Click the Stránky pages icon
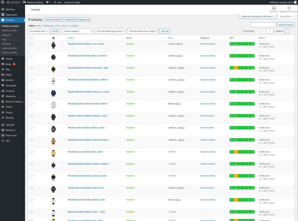The image size is (298, 221). [x=3, y=59]
